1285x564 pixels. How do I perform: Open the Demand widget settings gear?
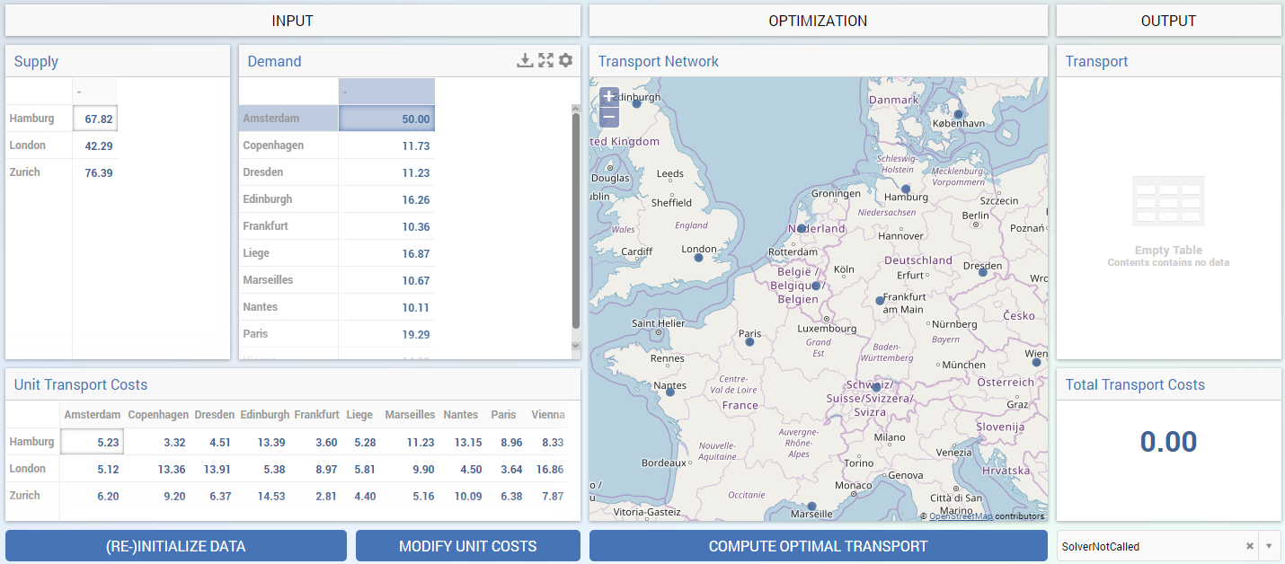(565, 60)
